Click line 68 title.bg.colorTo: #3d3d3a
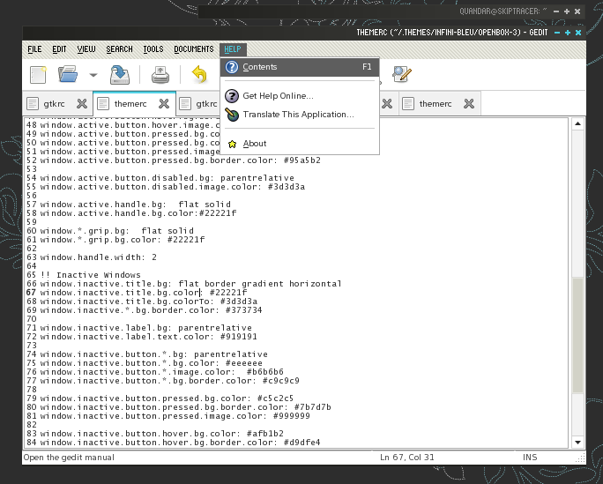 pyautogui.click(x=148, y=302)
